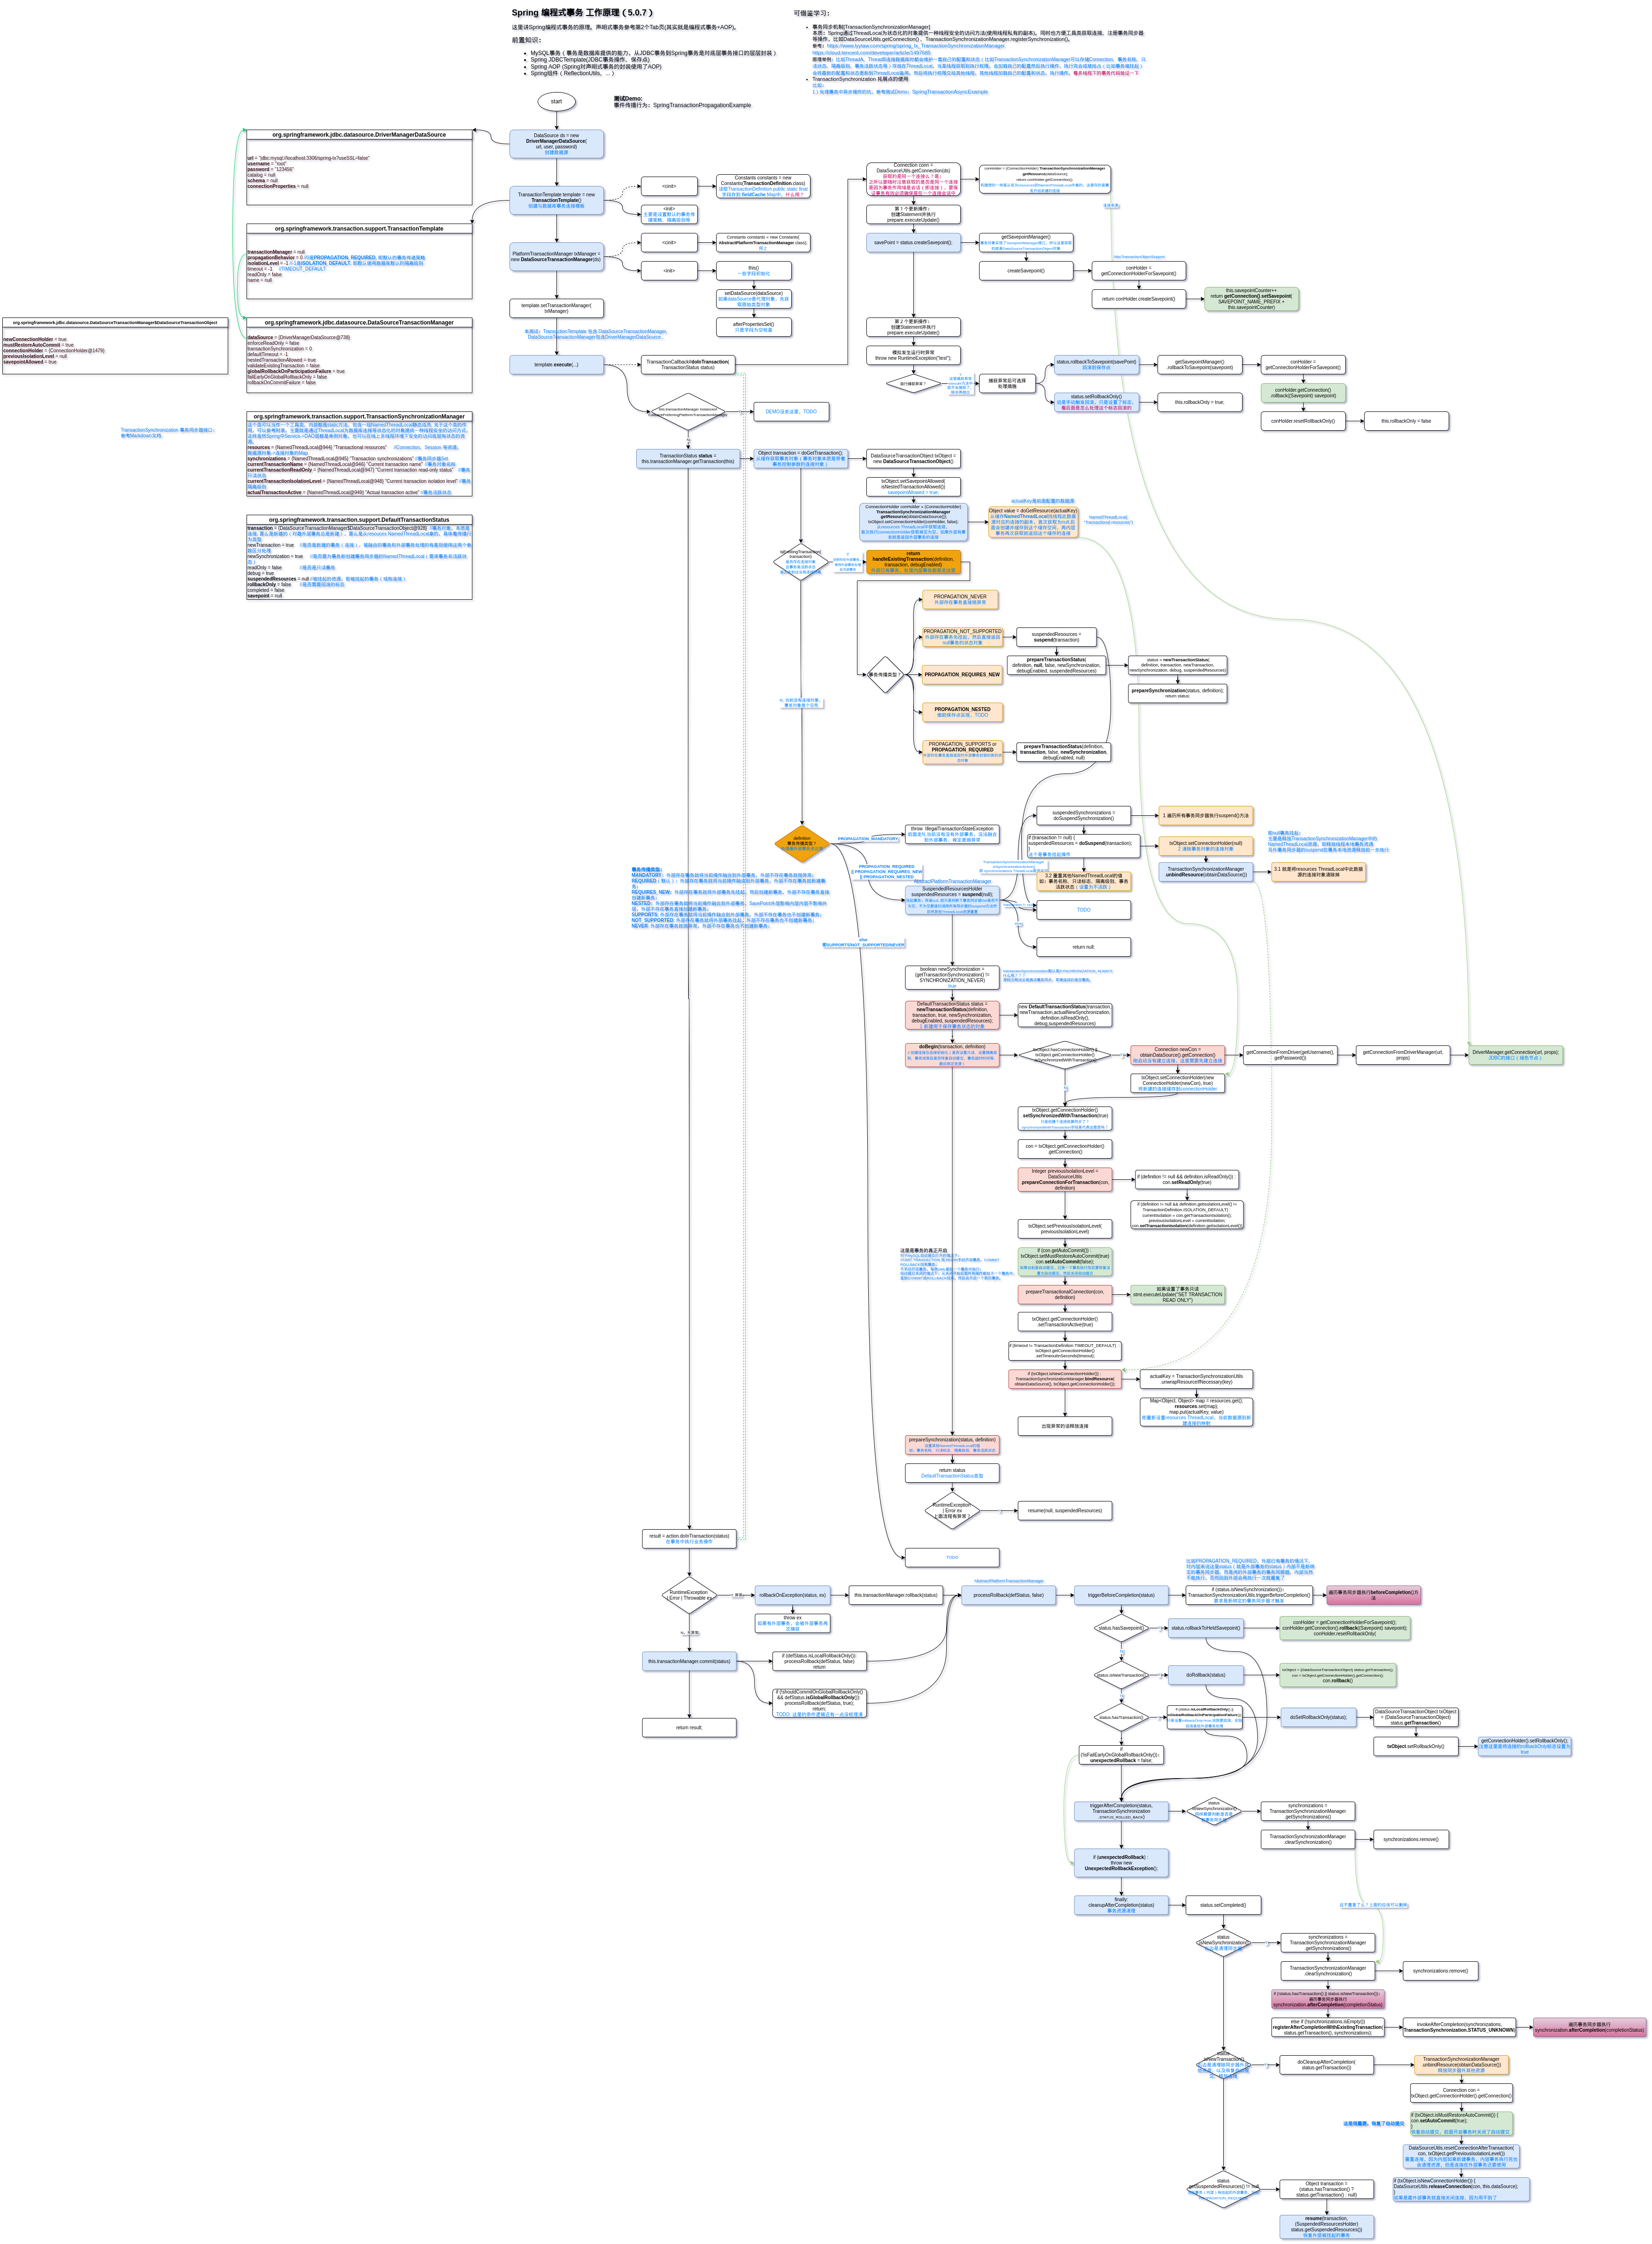Viewport: 1652px width, 2244px height.
Task: Click the 'createSavepoint()' box
Action: pyautogui.click(x=1025, y=270)
